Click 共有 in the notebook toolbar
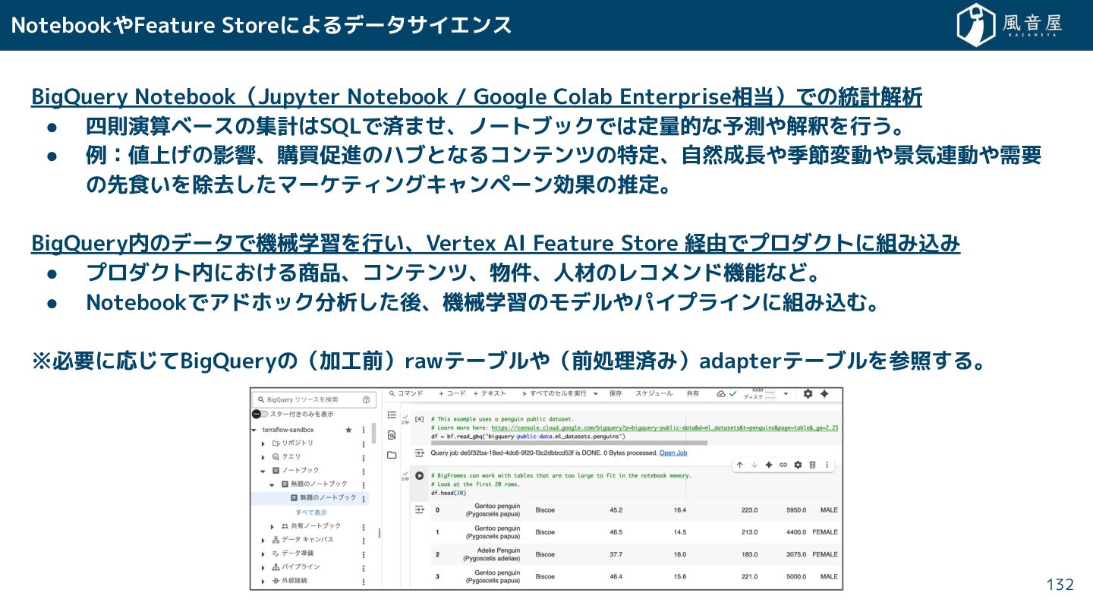Viewport: 1093px width, 615px height. (x=693, y=394)
